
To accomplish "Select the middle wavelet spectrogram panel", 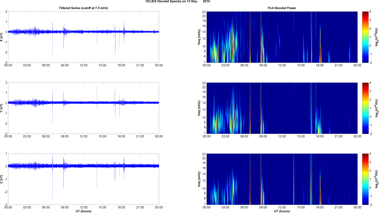I will coord(282,108).
